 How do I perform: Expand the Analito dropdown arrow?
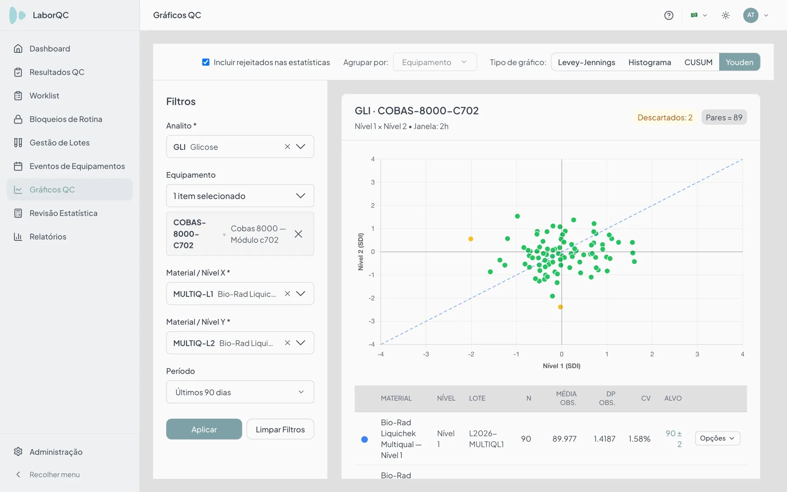[301, 147]
